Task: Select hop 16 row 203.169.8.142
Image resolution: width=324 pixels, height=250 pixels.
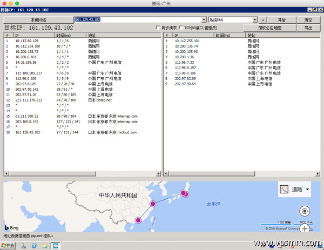Action: 82,121
